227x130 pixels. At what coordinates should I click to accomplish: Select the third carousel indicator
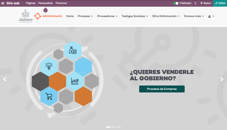(x=119, y=127)
